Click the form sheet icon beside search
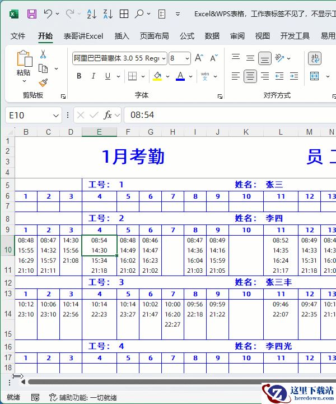336x404 pixels. pos(162,14)
